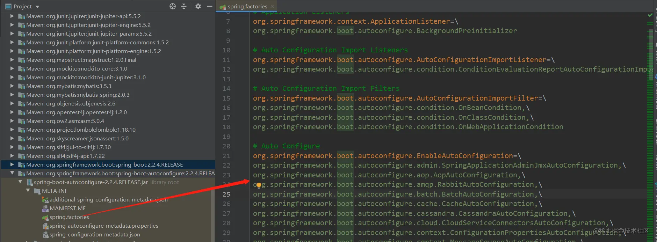Expand Maven junit-jupiter-engine:5.5.2 library
The width and height of the screenshot is (657, 242).
click(12, 25)
